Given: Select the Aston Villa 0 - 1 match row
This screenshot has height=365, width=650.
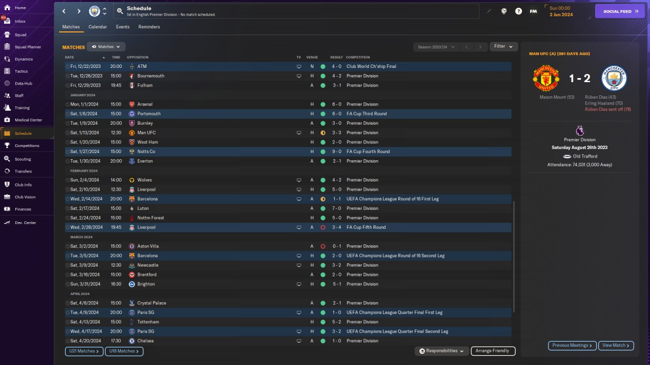Looking at the screenshot, I should tap(288, 246).
